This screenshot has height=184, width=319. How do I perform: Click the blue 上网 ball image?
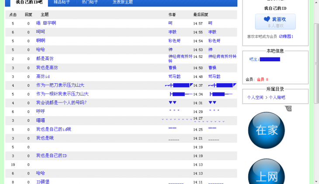pyautogui.click(x=266, y=173)
